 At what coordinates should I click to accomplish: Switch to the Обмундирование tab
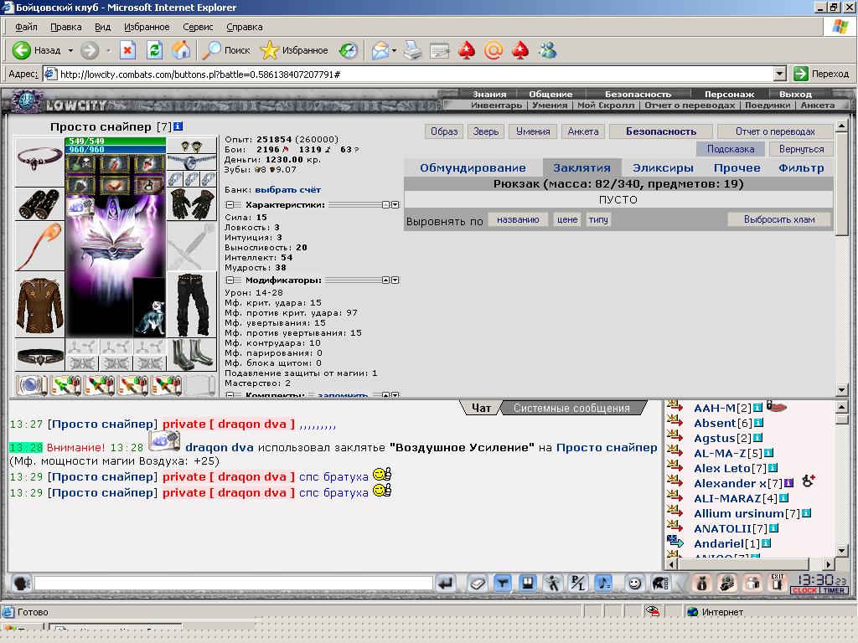coord(473,167)
